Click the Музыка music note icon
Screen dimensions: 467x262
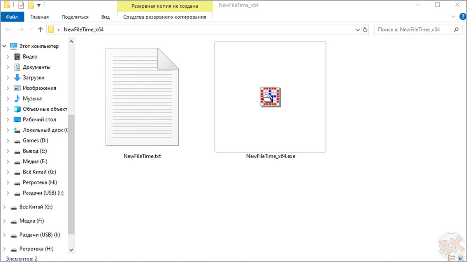tap(17, 99)
